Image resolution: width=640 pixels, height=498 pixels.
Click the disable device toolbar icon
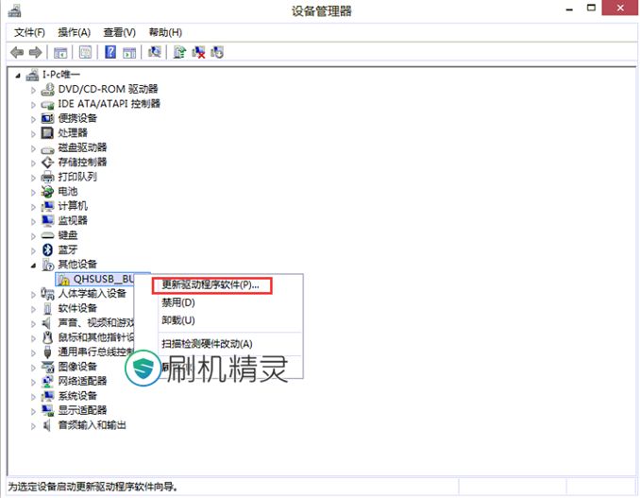(217, 52)
